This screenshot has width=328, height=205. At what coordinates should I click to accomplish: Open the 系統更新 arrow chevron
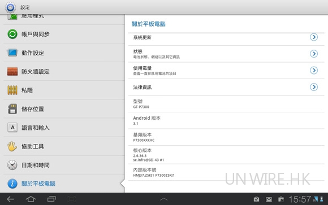[314, 37]
